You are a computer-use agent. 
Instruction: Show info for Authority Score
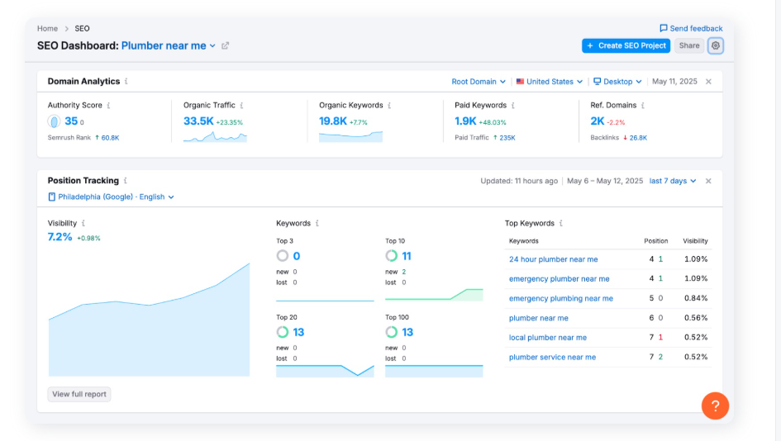click(x=108, y=106)
